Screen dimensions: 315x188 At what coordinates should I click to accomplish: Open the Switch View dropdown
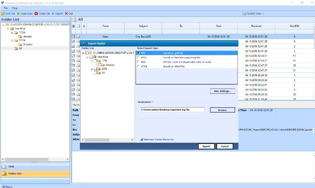coord(253,13)
